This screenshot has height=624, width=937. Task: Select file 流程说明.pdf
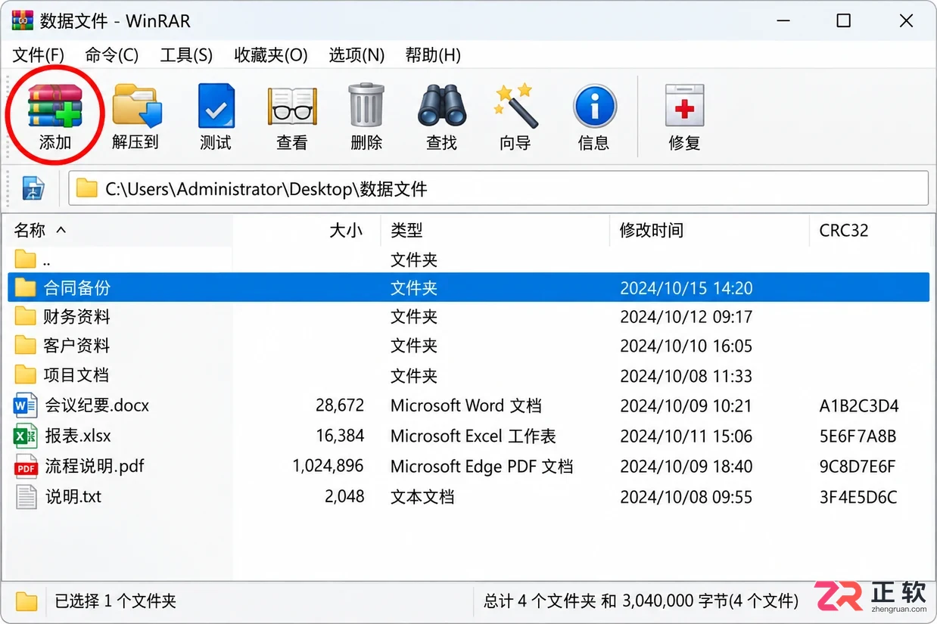point(95,466)
